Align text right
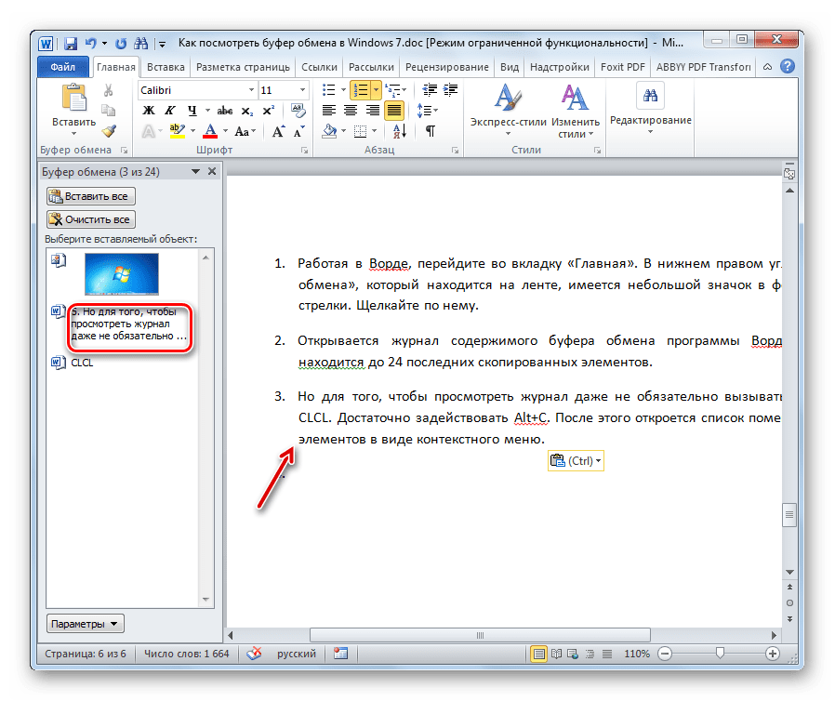The height and width of the screenshot is (701, 835). pyautogui.click(x=372, y=111)
